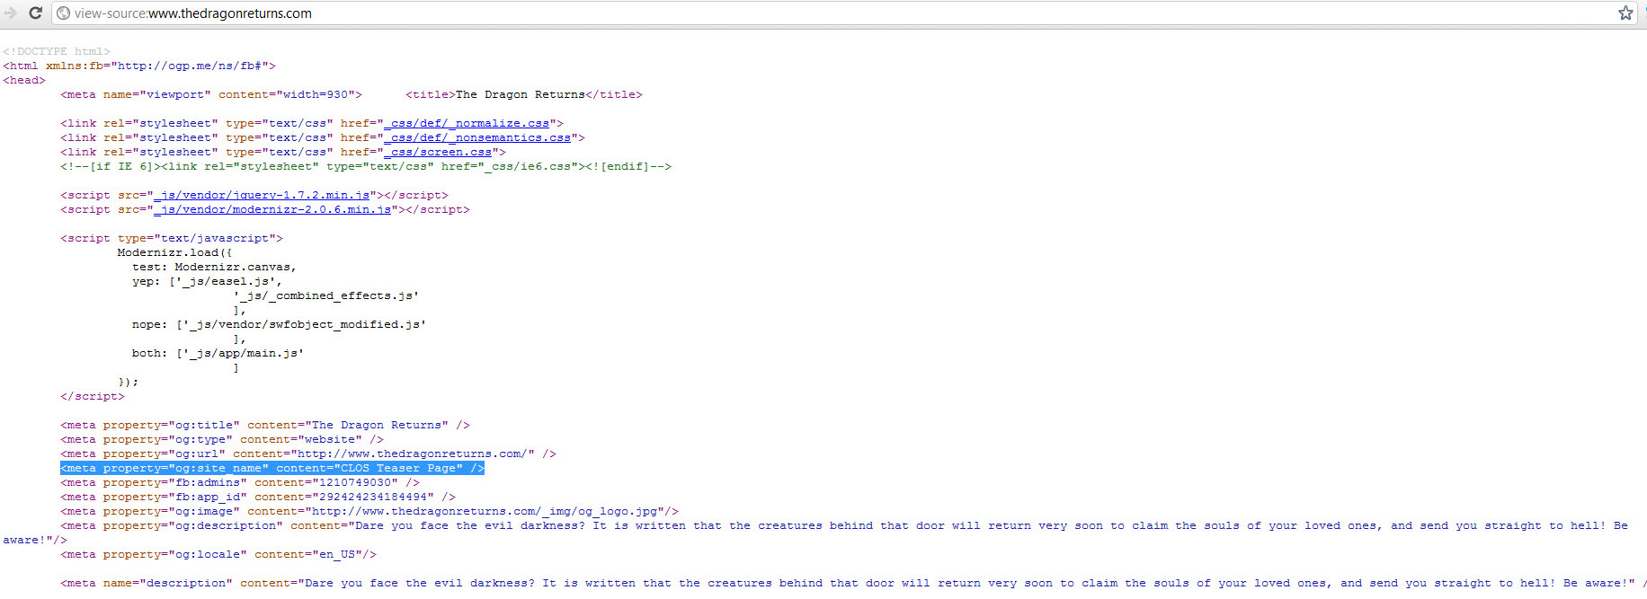Click the og:image meta tag line
This screenshot has height=599, width=1647.
coord(369,511)
